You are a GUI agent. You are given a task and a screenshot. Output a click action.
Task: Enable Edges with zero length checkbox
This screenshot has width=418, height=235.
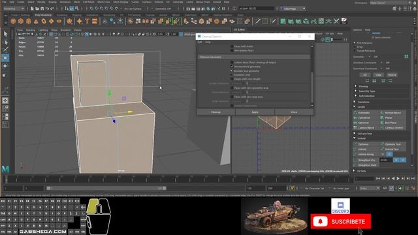coord(232,79)
